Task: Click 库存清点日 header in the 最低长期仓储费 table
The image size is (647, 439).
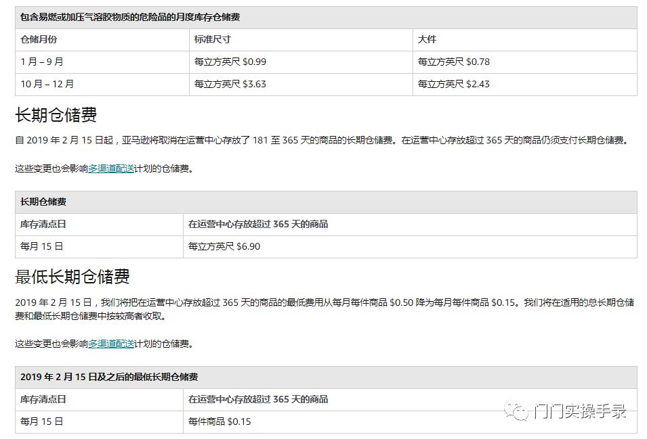Action: pyautogui.click(x=43, y=399)
